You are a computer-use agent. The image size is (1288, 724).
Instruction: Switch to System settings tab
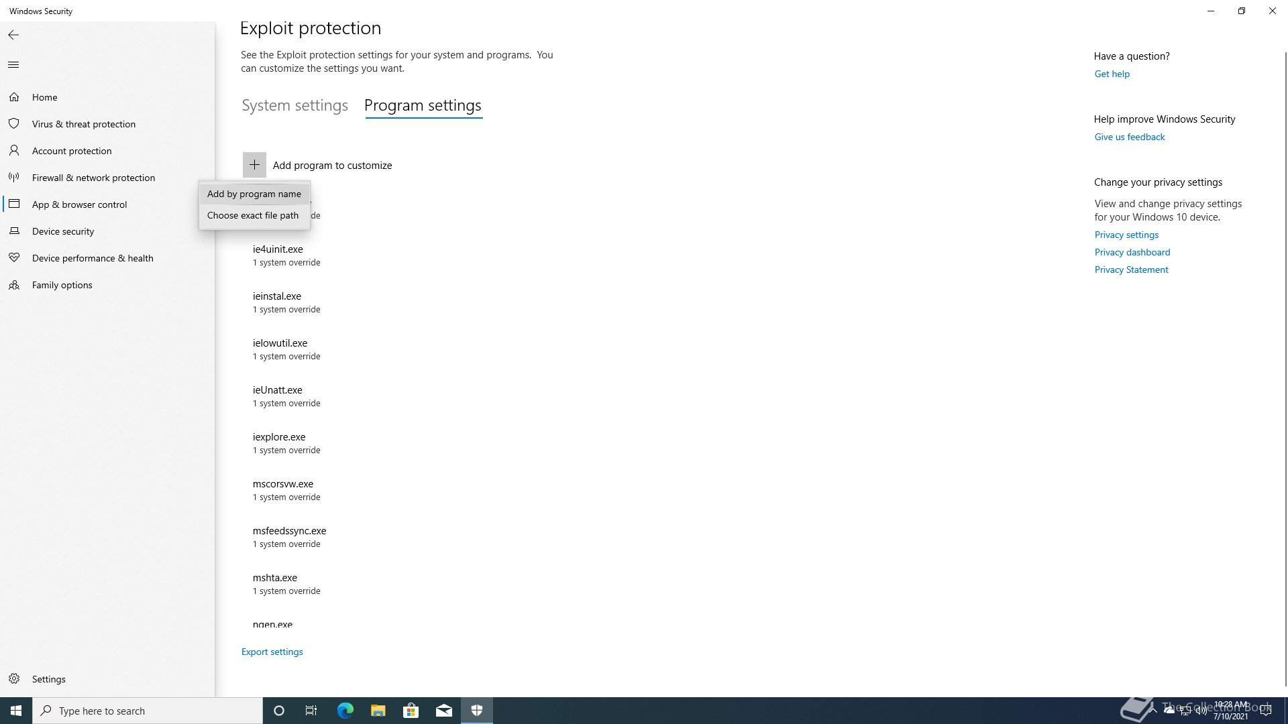(294, 106)
